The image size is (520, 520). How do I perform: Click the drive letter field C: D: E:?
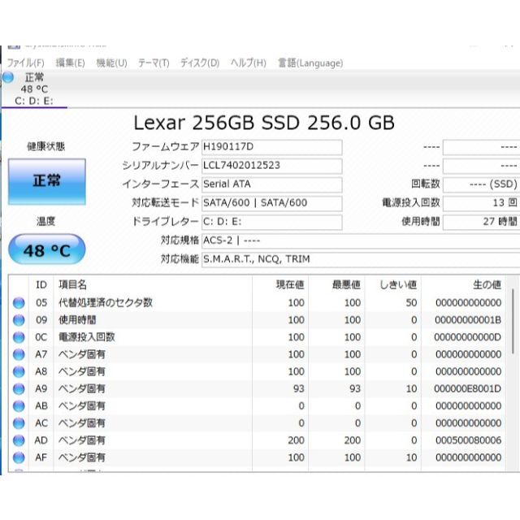coord(272,222)
